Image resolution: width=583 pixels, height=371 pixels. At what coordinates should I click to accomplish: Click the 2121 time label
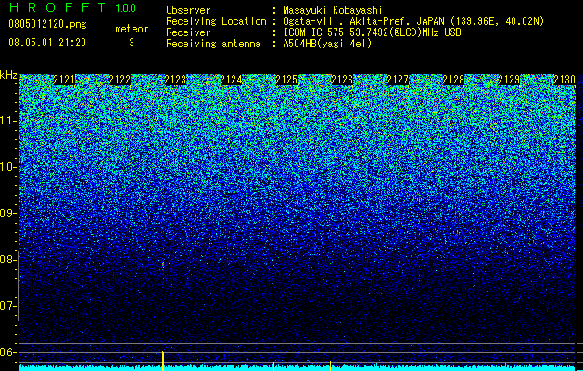tap(64, 80)
